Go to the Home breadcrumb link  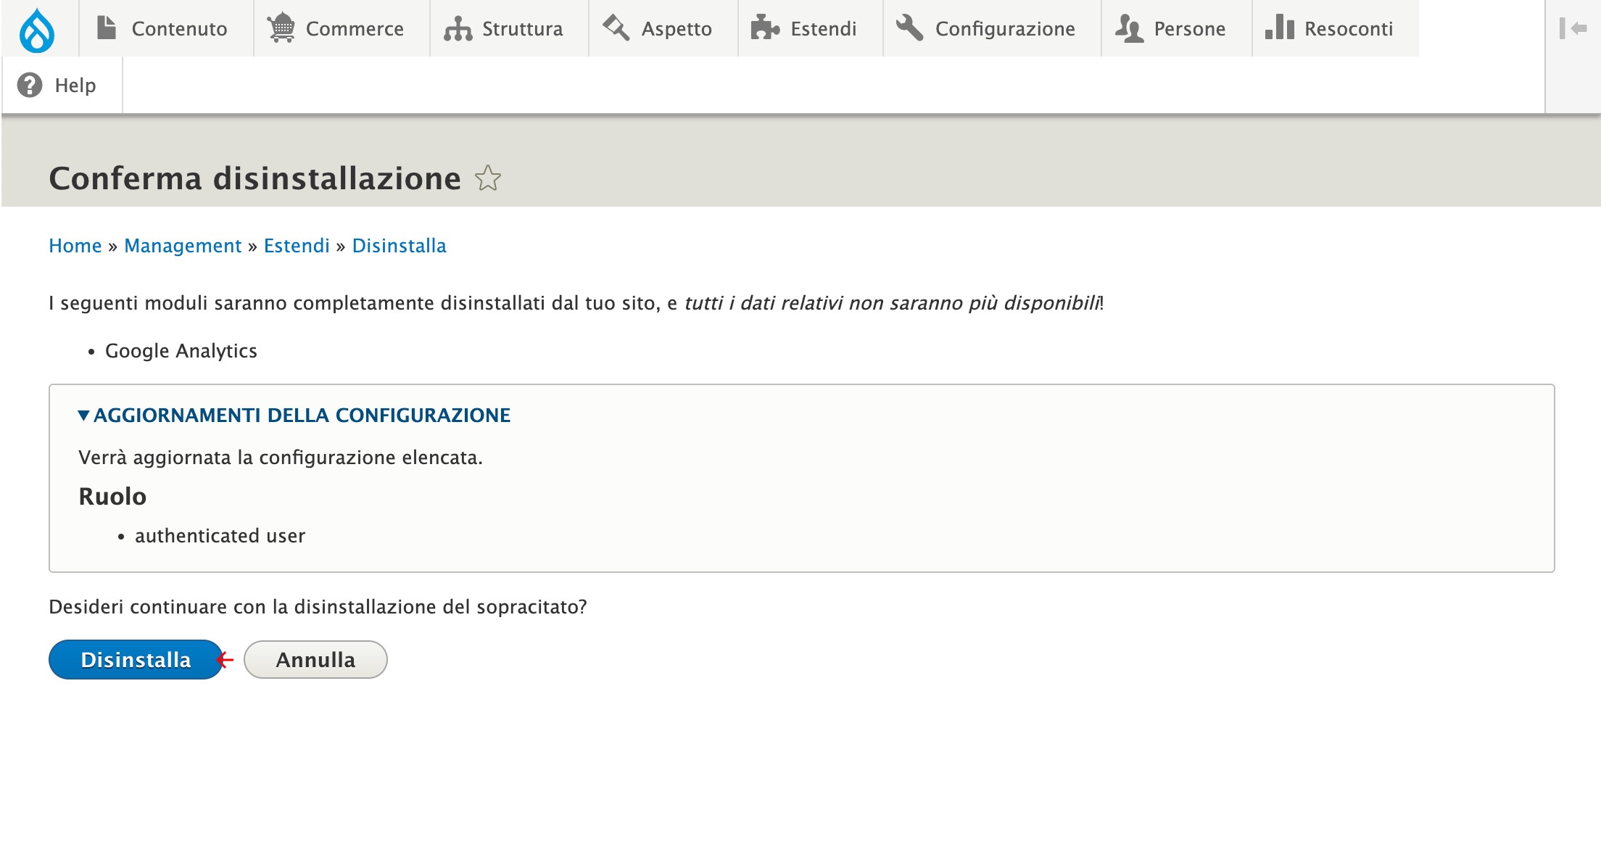click(75, 246)
